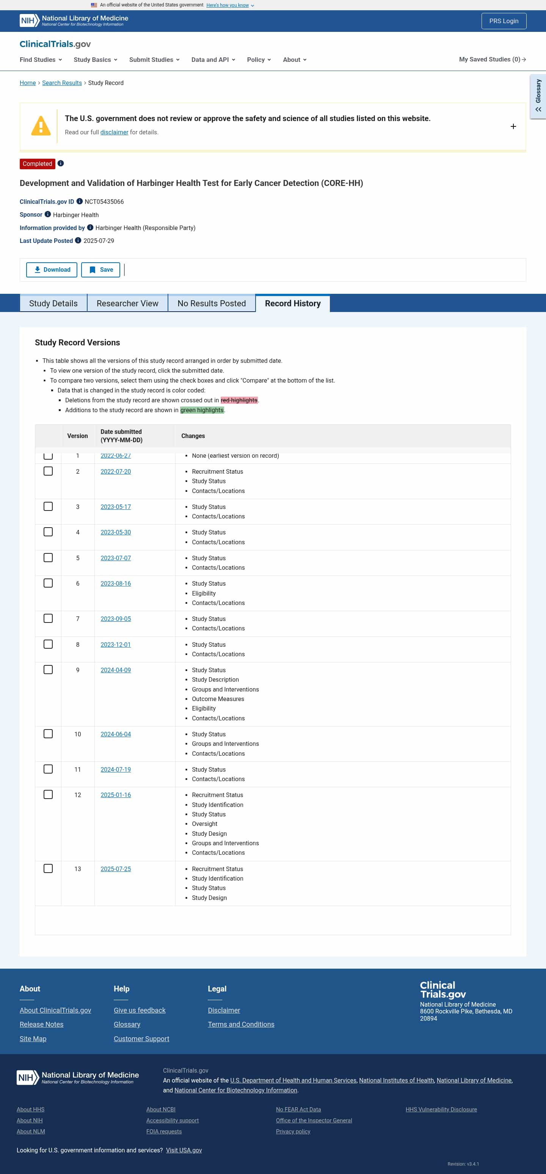The image size is (546, 1174).
Task: Click the Save bookmark icon
Action: tap(93, 270)
